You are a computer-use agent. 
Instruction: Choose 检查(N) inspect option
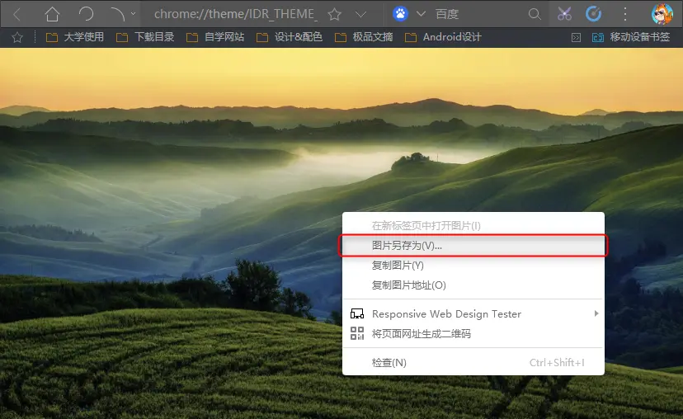click(x=473, y=362)
